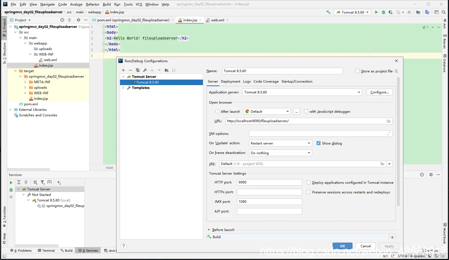Open the Default browser dropdown
Screen dimensions: 449x260
point(267,111)
